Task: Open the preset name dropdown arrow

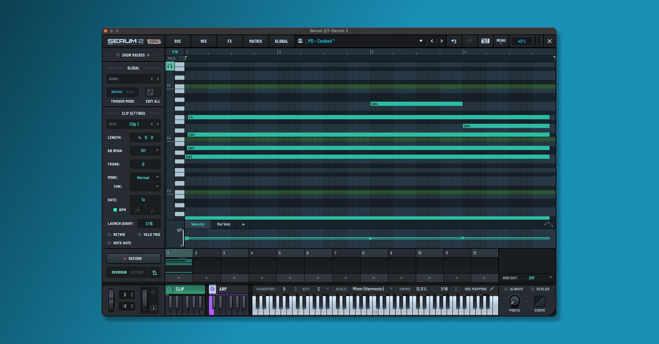Action: click(x=421, y=41)
